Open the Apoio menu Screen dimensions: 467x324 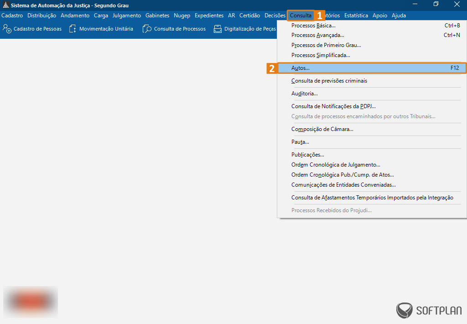point(380,16)
